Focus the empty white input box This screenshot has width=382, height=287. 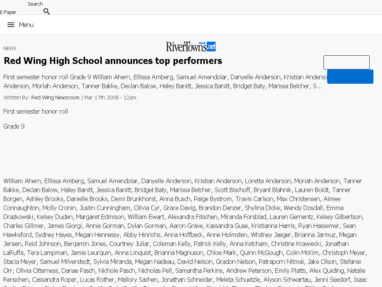pyautogui.click(x=347, y=62)
